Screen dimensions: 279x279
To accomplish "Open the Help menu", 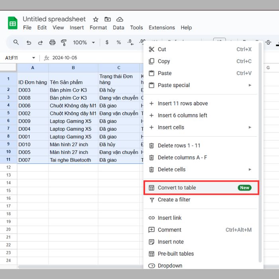I will pos(186,28).
